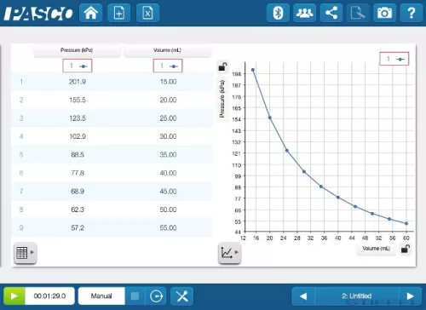Image resolution: width=426 pixels, height=310 pixels.
Task: Select volume cell 30.00
Action: pos(168,136)
